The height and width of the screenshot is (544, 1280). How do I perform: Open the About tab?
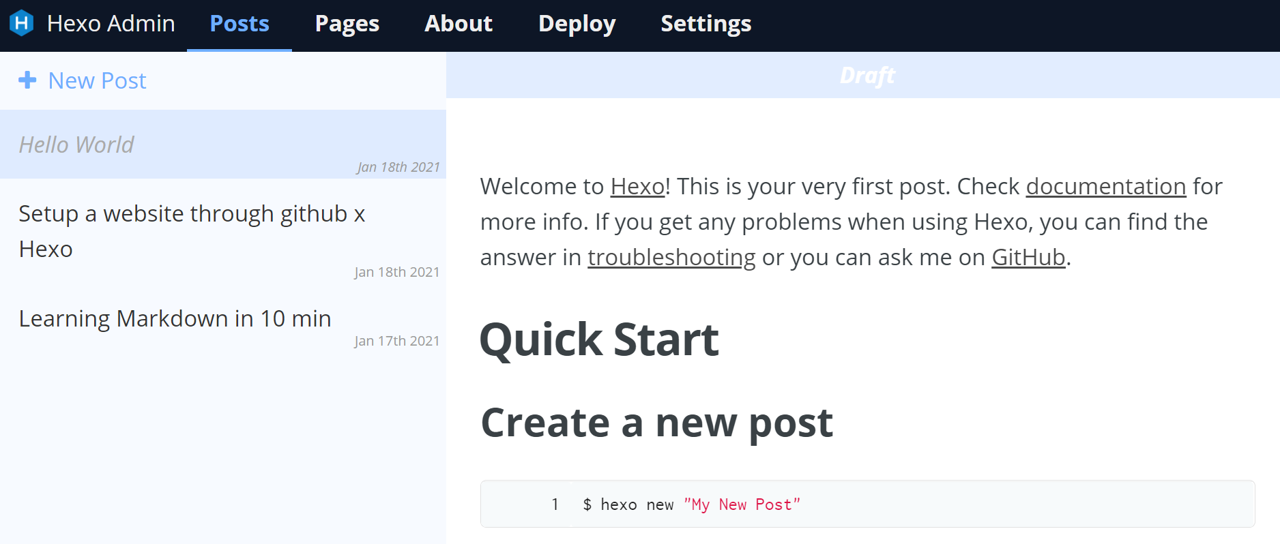coord(459,25)
